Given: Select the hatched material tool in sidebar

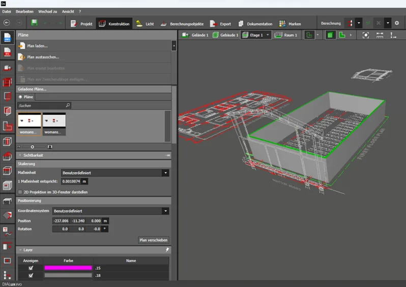Looking at the screenshot, I should [x=7, y=215].
